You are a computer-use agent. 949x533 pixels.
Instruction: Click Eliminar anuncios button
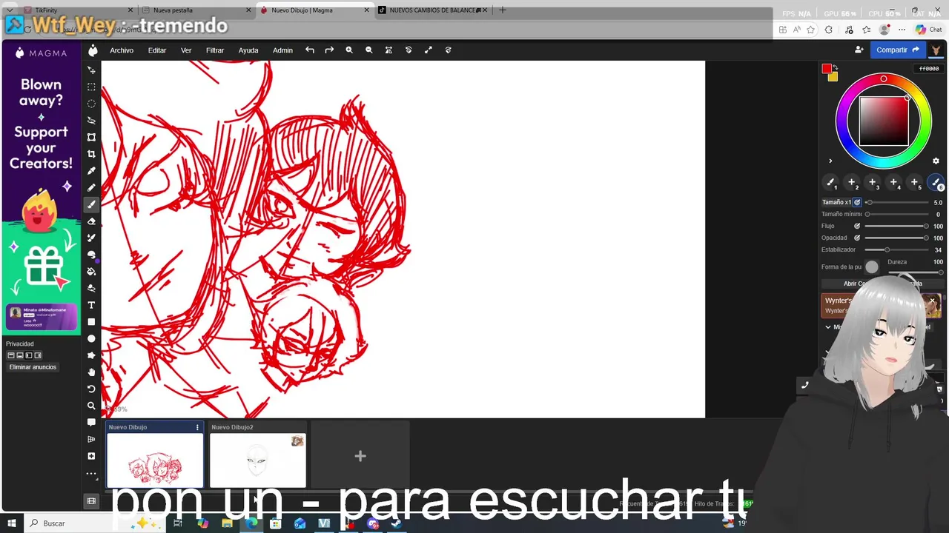click(x=33, y=367)
